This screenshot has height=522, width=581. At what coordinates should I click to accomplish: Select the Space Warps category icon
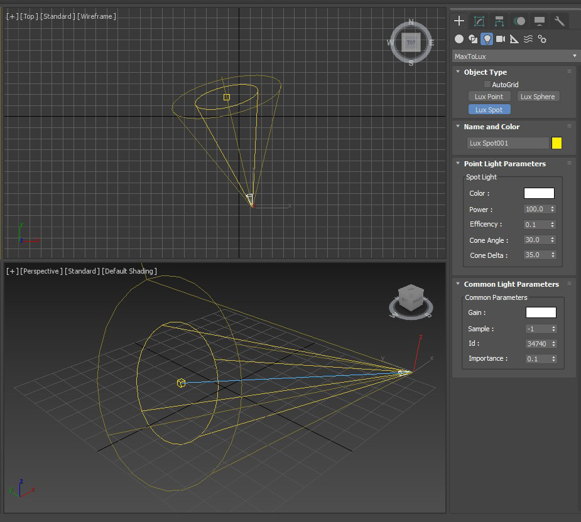(x=528, y=39)
